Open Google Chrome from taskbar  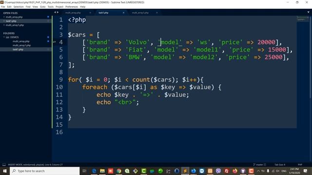point(119,171)
